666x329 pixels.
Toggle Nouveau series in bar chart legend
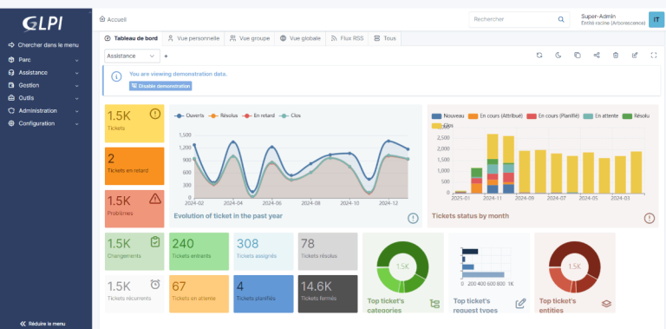pos(447,115)
